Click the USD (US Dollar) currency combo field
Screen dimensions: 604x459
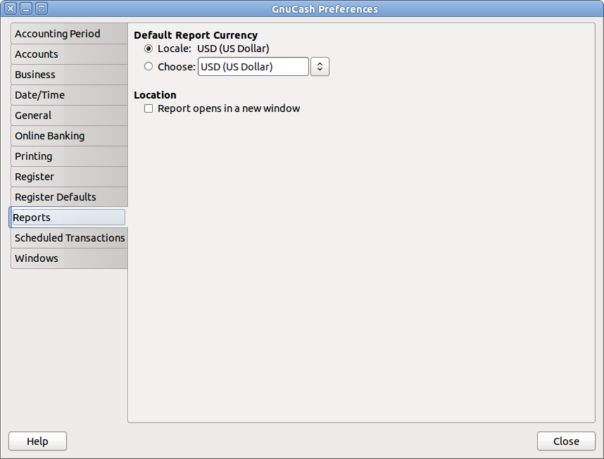pos(253,67)
